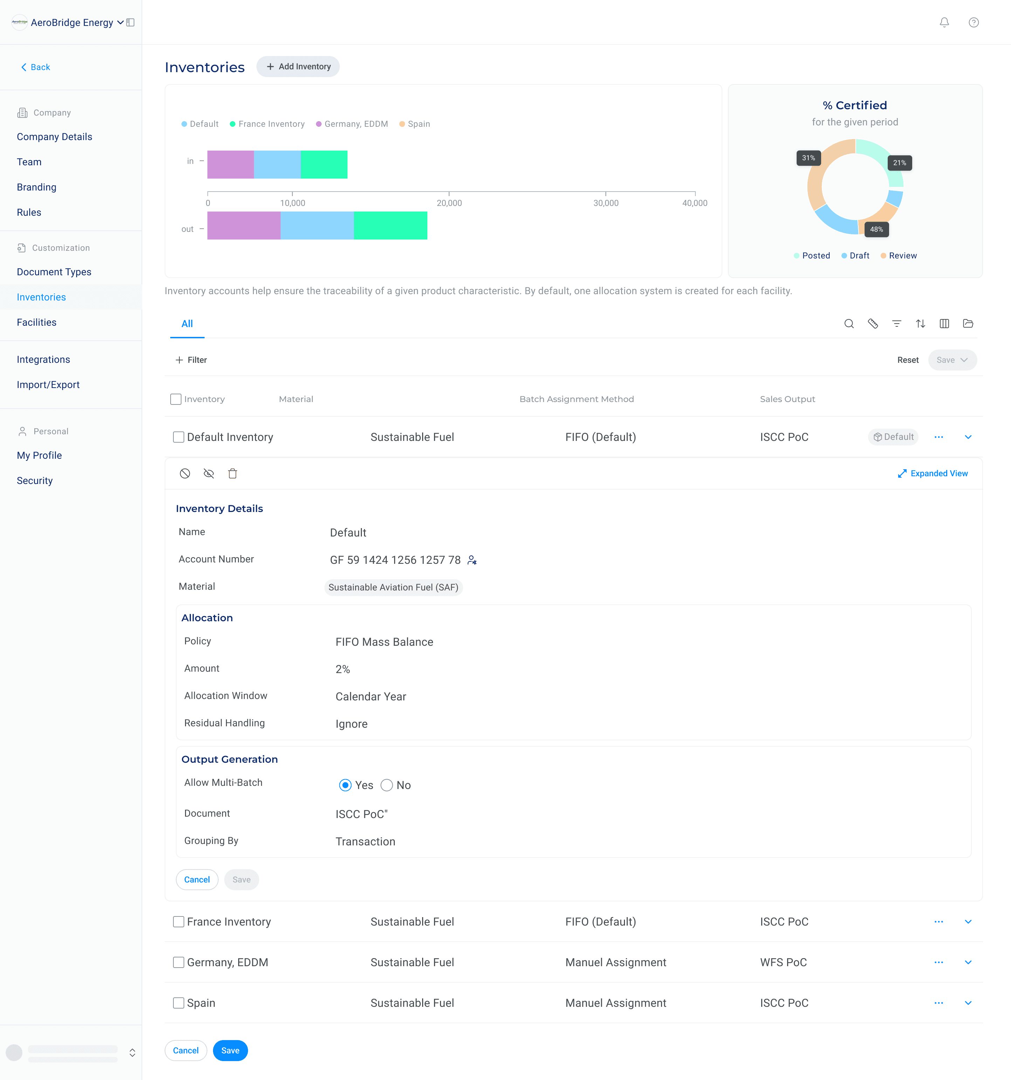The image size is (1011, 1080).
Task: Check the Default Inventory checkbox
Action: click(x=178, y=437)
